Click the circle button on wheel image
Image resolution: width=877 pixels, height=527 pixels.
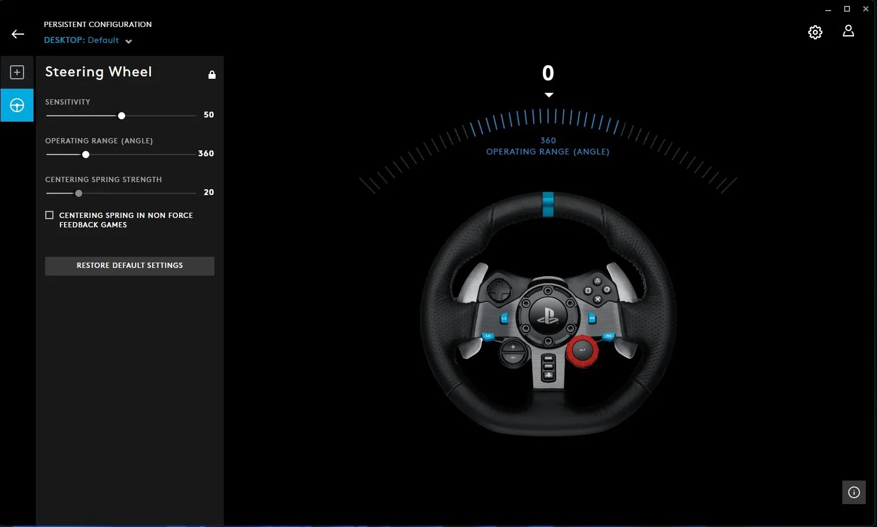607,290
